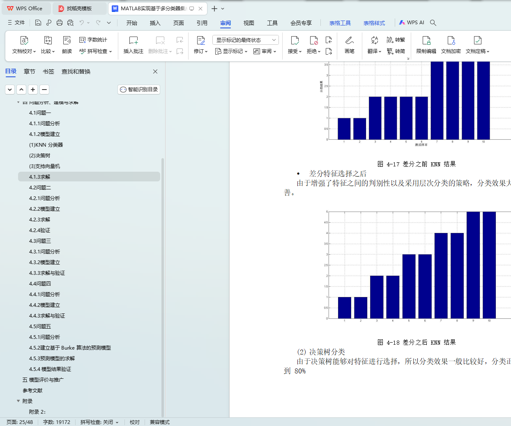Viewport: 511px width, 426px height.
Task: Click 删除批注 delete comment
Action: point(160,45)
